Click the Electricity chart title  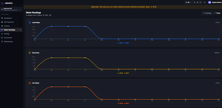[x=36, y=53]
